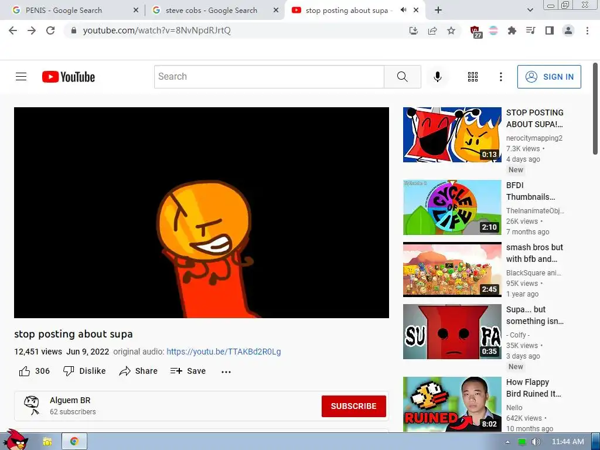
Task: Switch to steve cobs Google Search tab
Action: coord(211,11)
